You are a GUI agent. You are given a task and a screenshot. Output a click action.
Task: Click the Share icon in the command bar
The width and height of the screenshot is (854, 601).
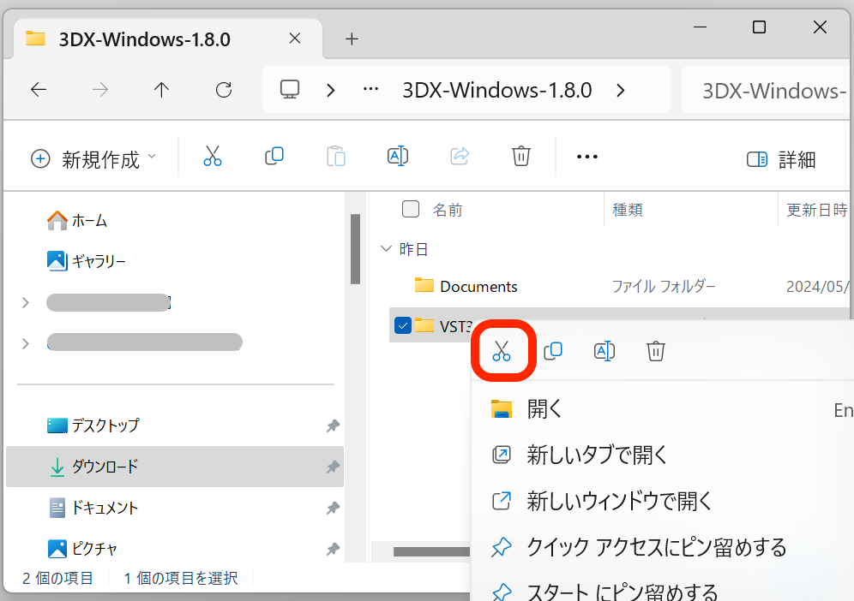coord(459,156)
